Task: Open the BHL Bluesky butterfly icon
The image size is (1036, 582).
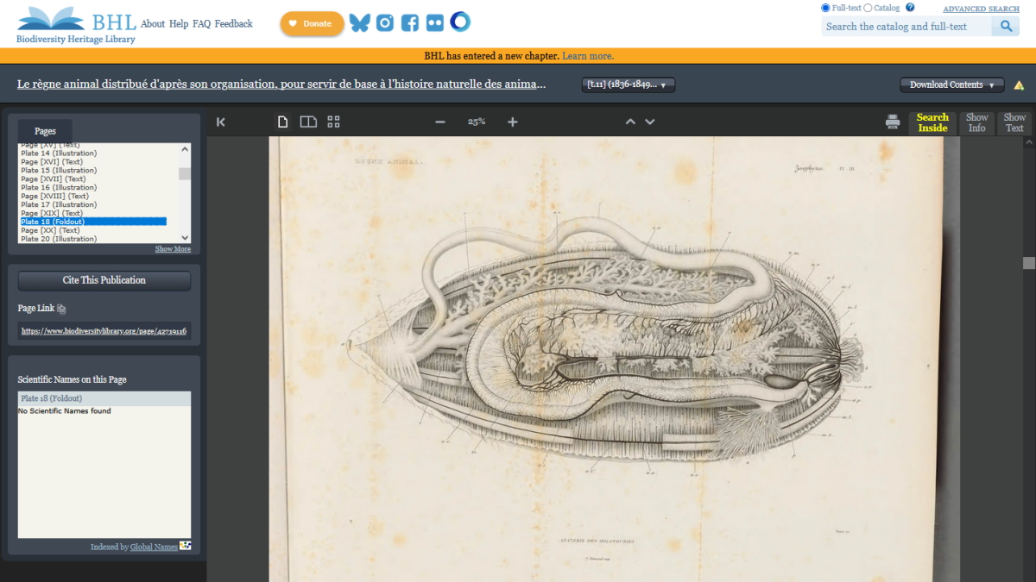Action: (x=359, y=23)
